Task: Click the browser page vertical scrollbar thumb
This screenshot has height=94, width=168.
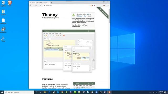Action: click(109, 16)
